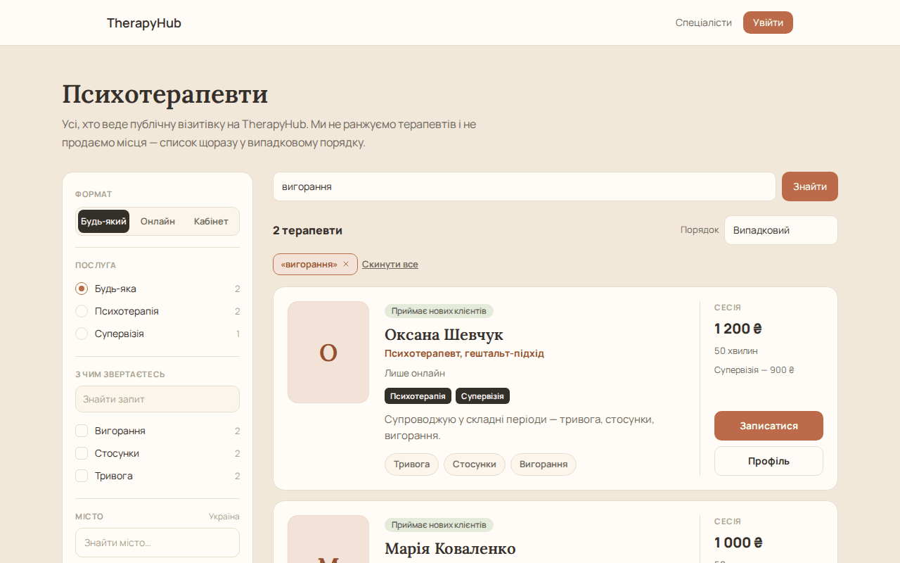
Task: Click the Приймає нових клієнтів badge above Оксана Шевчук
Action: click(x=439, y=311)
